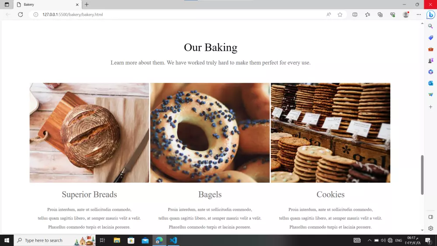Go back to the previous page
This screenshot has width=437, height=246.
click(x=8, y=14)
